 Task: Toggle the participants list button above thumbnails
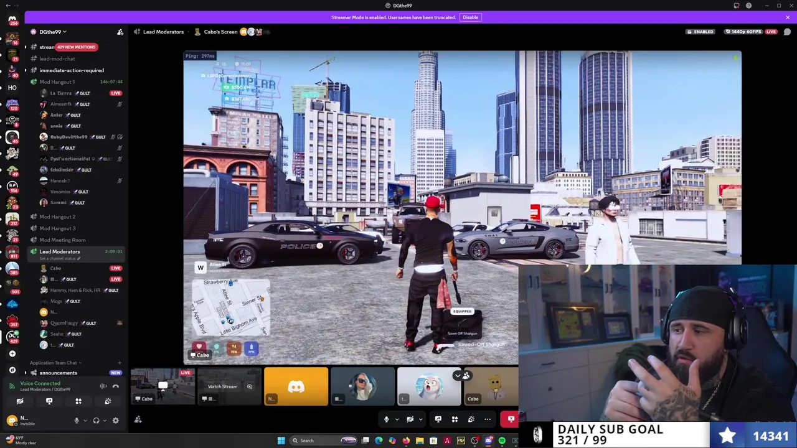click(462, 376)
